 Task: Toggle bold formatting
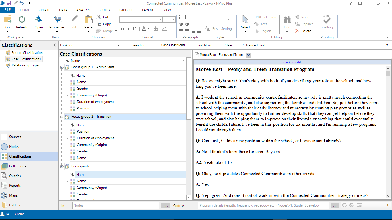click(x=122, y=29)
